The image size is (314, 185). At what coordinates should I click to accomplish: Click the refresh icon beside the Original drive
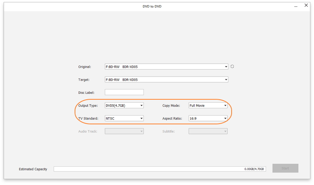232,67
